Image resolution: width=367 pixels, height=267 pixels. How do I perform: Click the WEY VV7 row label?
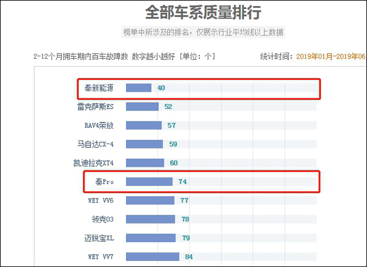coord(101,257)
